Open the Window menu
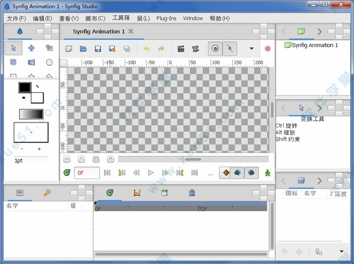The image size is (354, 264). (x=193, y=18)
